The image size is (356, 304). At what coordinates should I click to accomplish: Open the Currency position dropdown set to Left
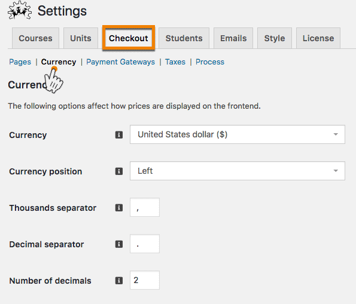click(x=238, y=171)
